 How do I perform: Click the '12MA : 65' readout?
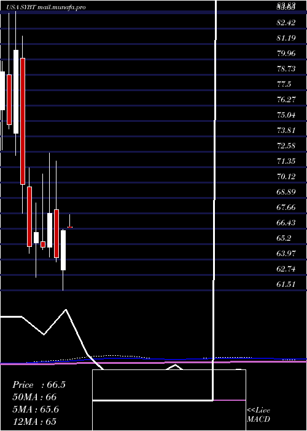(34, 421)
